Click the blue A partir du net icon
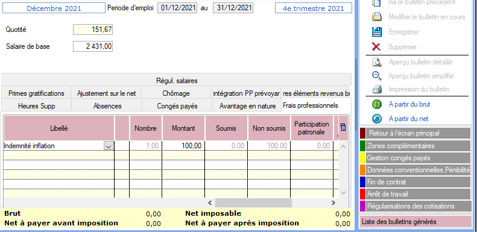Screen dimensions: 477x232 (377, 119)
